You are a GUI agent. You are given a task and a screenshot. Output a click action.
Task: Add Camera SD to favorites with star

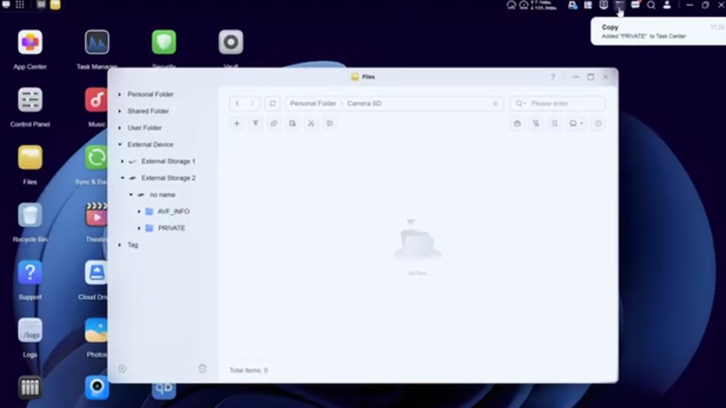495,104
